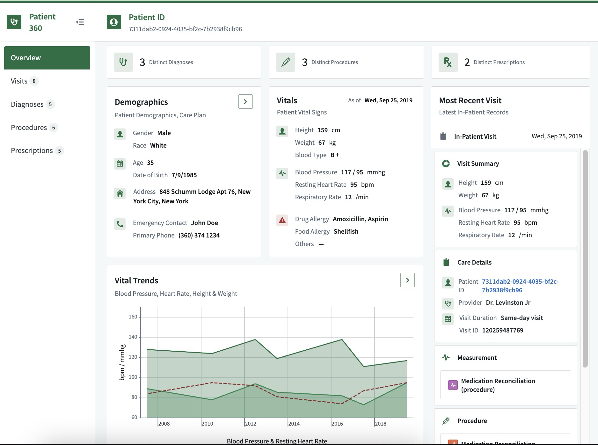Click the Most Recent Visit scrollbar
The height and width of the screenshot is (445, 598).
[x=585, y=259]
